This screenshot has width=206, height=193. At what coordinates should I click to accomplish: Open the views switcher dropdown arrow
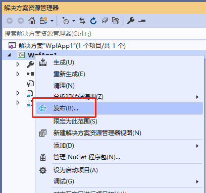[52, 21]
